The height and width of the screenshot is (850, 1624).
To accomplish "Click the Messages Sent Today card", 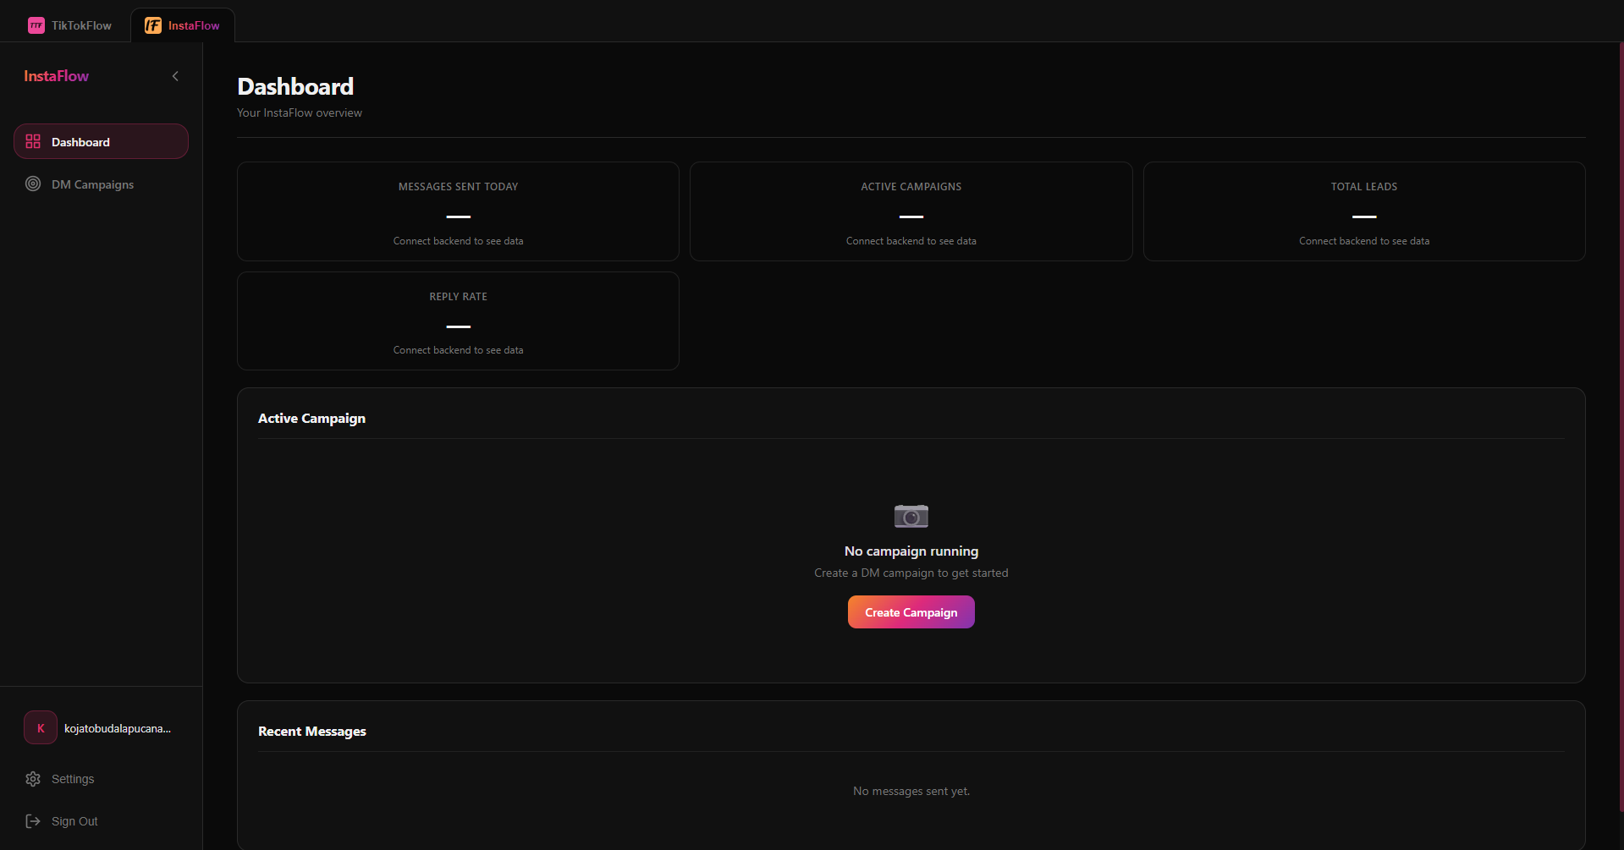I will [458, 211].
